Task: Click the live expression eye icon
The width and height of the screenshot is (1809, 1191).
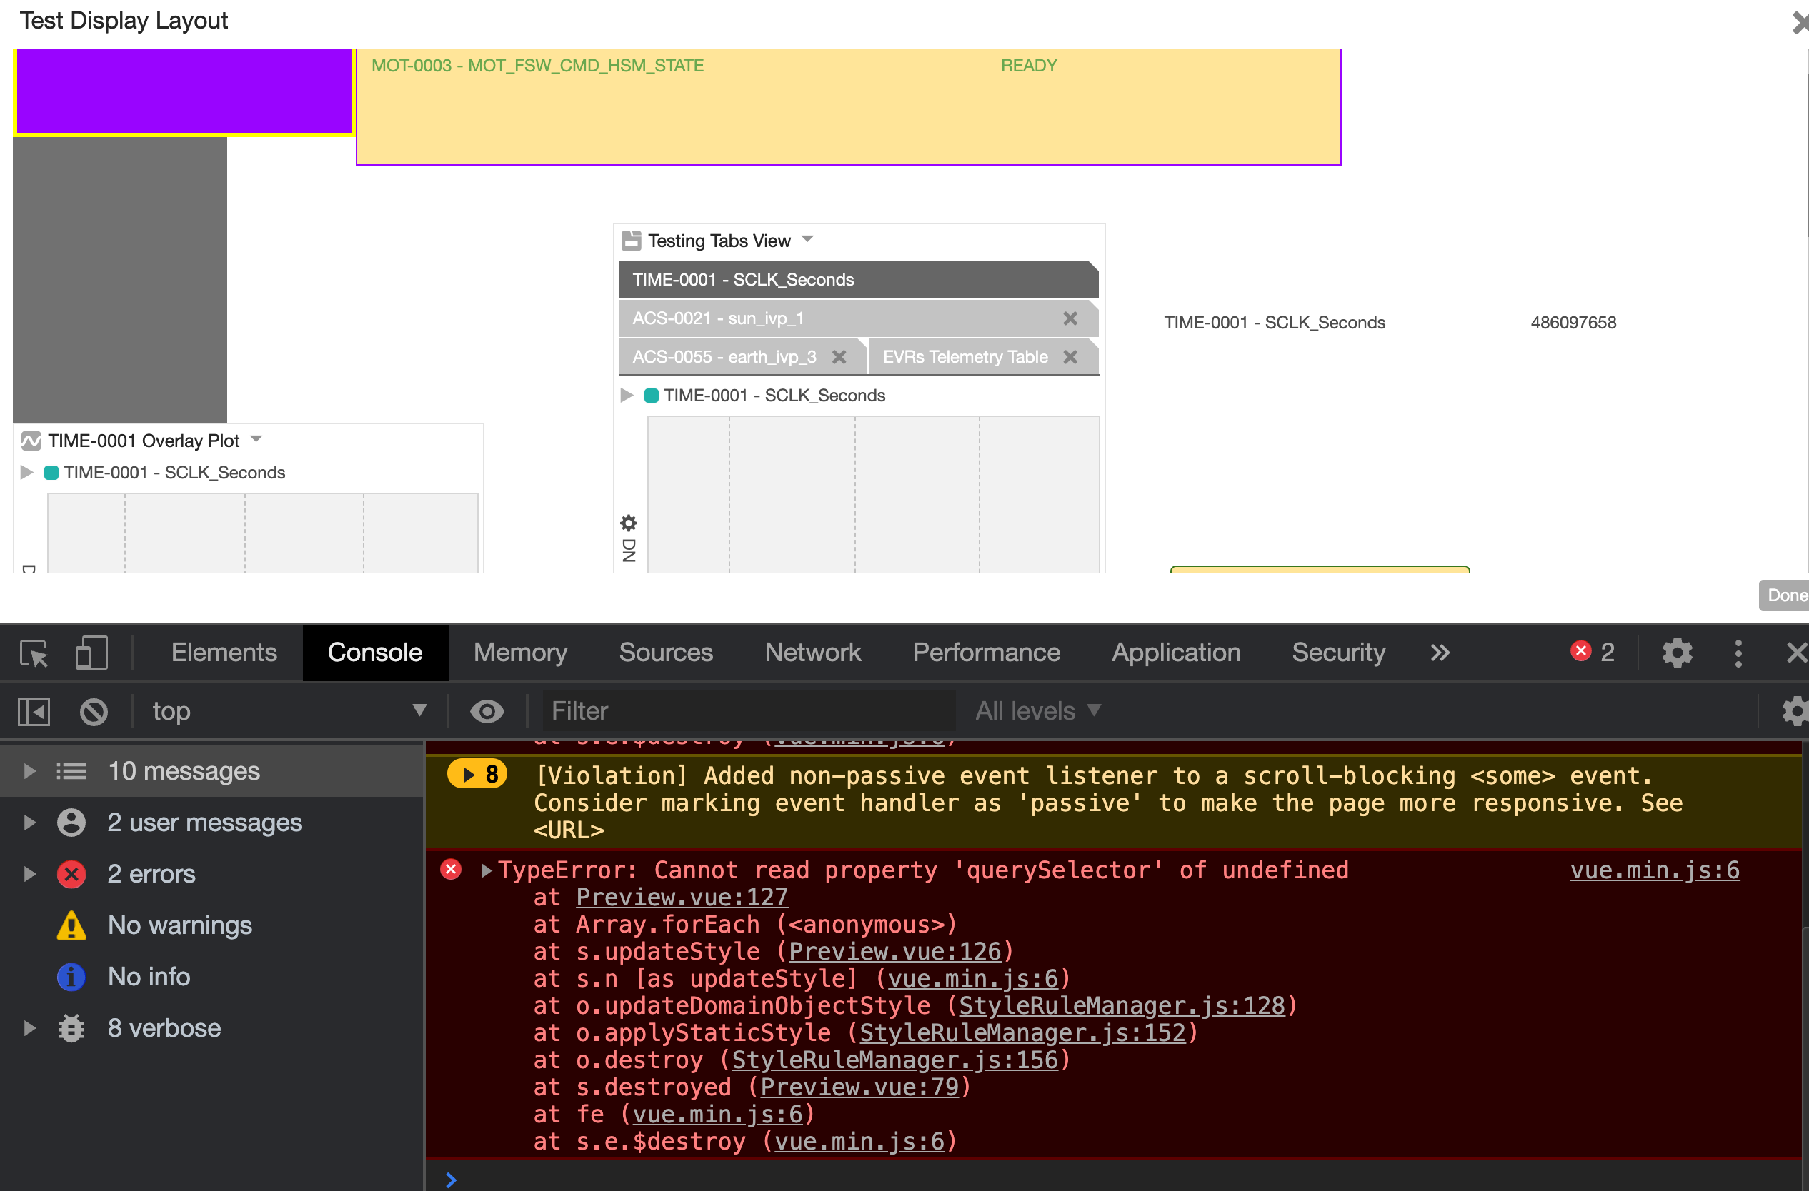Action: click(x=487, y=711)
